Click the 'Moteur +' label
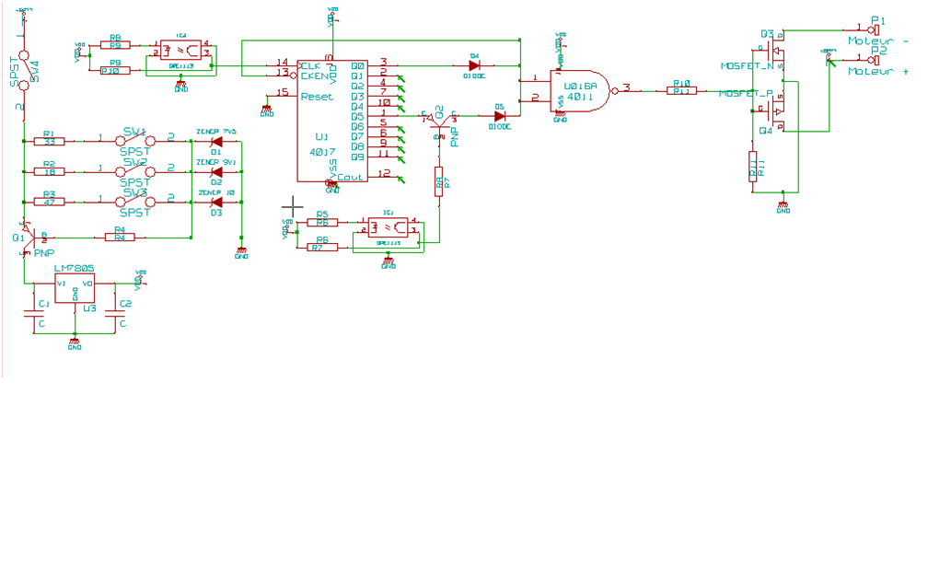The height and width of the screenshot is (580, 928). [877, 71]
